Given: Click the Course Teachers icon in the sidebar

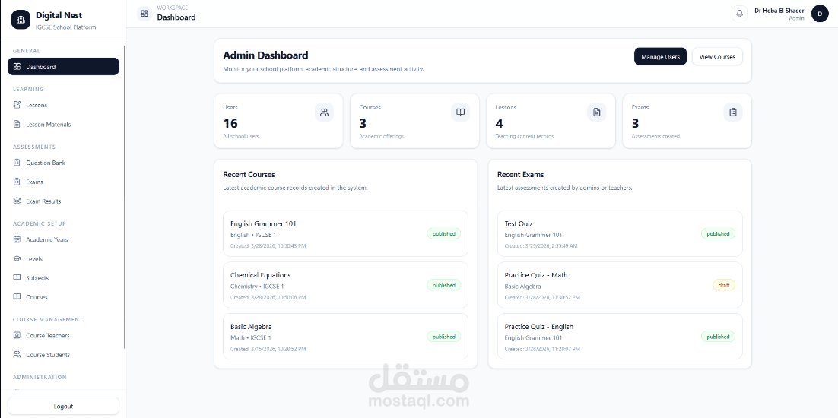Looking at the screenshot, I should [x=17, y=336].
